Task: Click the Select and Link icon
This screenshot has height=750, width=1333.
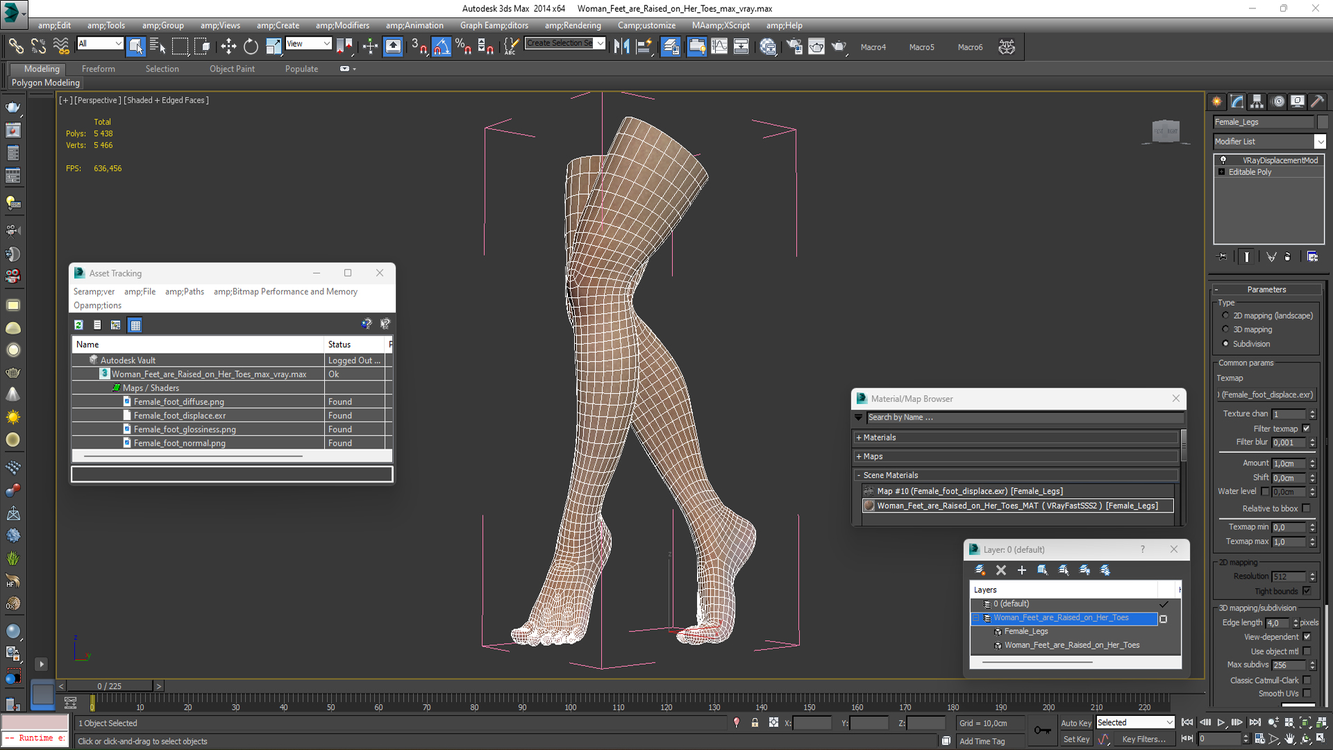Action: 15,47
